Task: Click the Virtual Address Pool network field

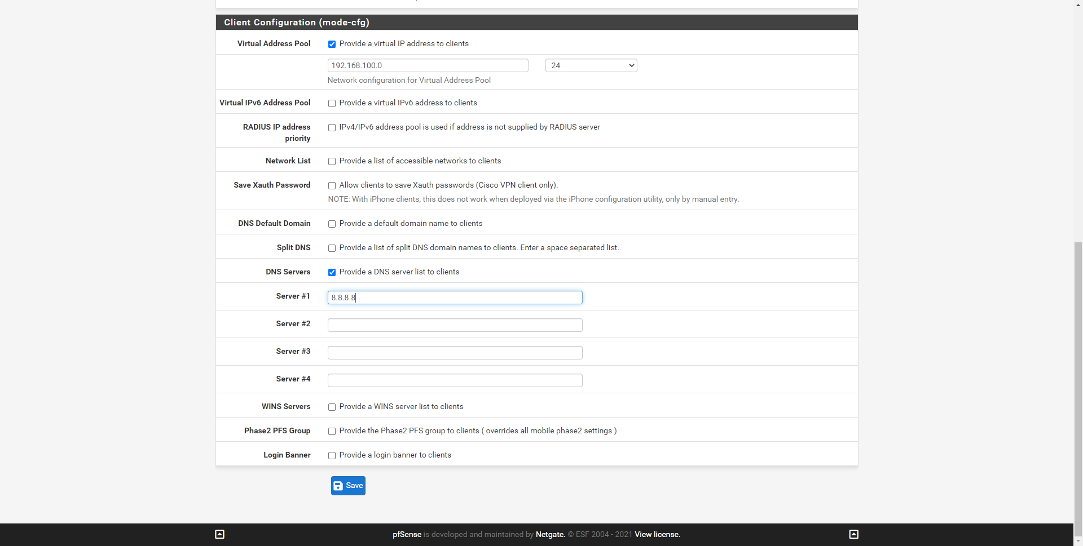Action: [x=428, y=65]
